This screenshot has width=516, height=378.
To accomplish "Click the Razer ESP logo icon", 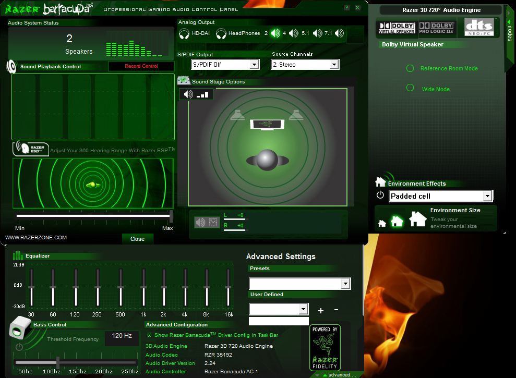I will click(x=31, y=149).
